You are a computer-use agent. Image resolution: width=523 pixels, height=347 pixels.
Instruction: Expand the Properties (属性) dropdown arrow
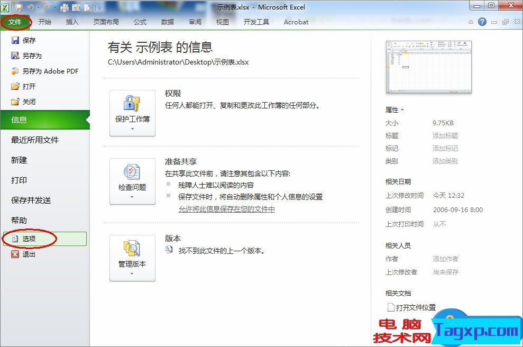402,110
